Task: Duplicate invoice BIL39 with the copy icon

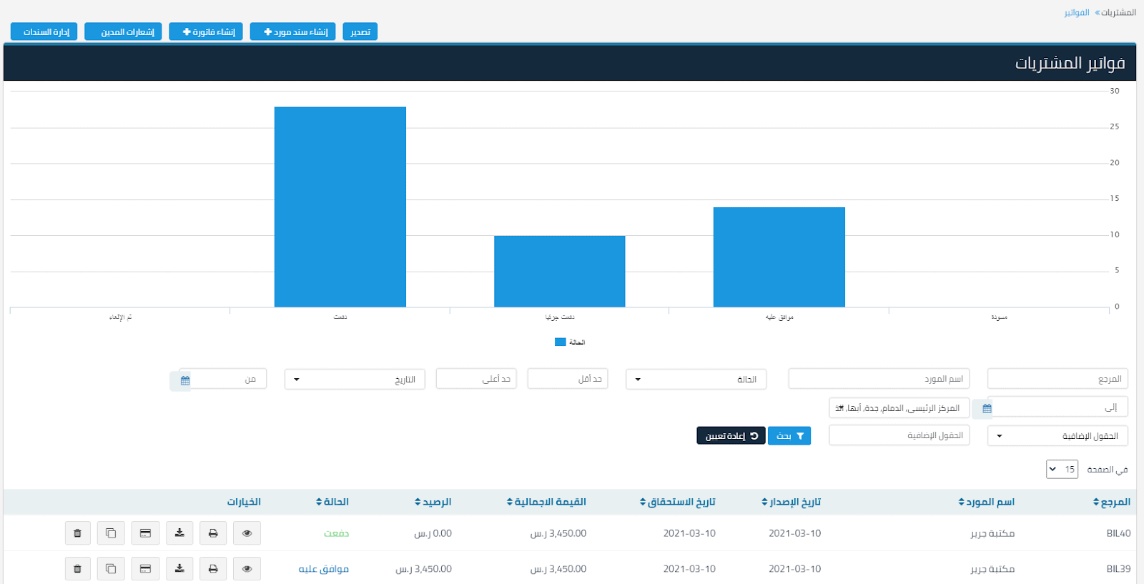Action: (x=111, y=569)
